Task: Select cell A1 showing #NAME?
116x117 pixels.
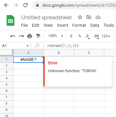Action: (x=28, y=60)
